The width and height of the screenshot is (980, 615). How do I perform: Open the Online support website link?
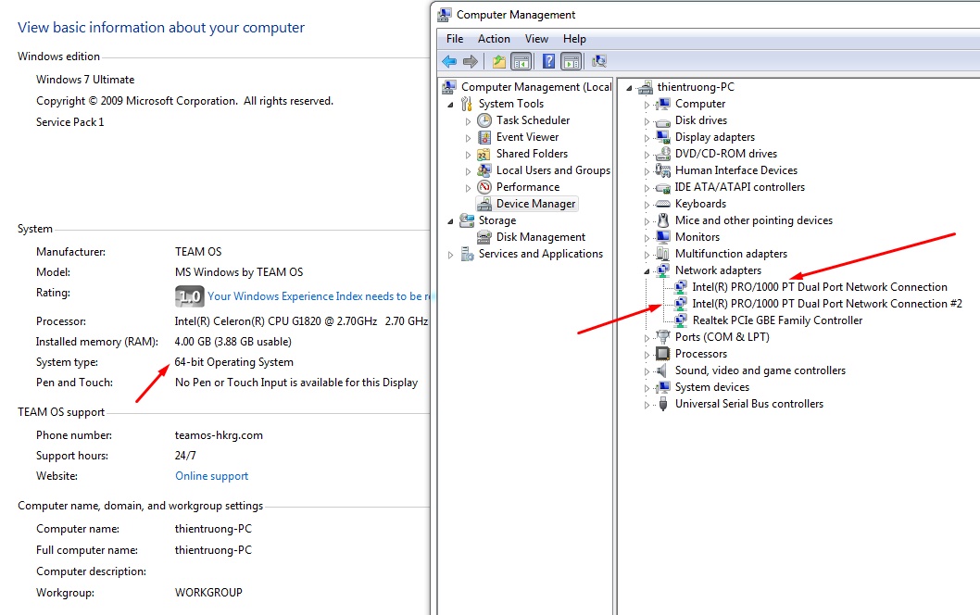coord(211,476)
